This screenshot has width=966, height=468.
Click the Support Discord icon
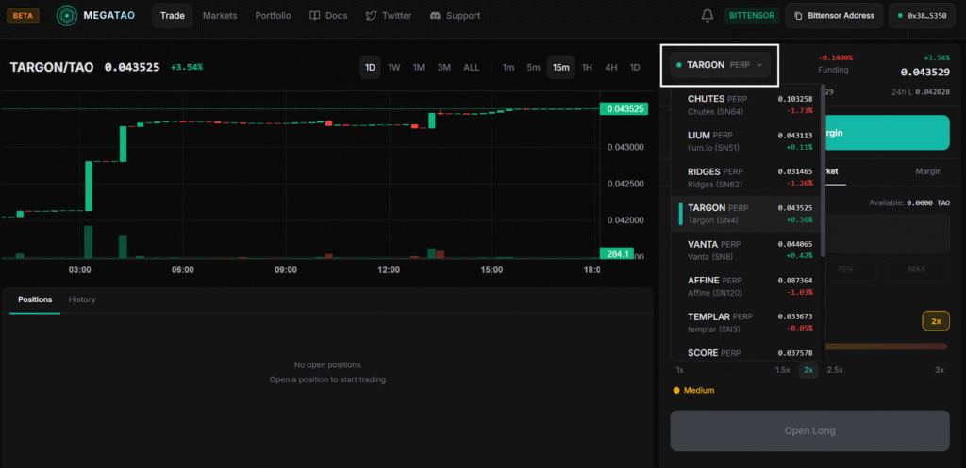tap(435, 16)
